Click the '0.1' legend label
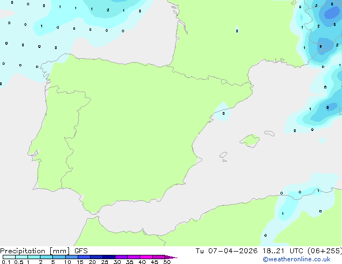 point(6,262)
